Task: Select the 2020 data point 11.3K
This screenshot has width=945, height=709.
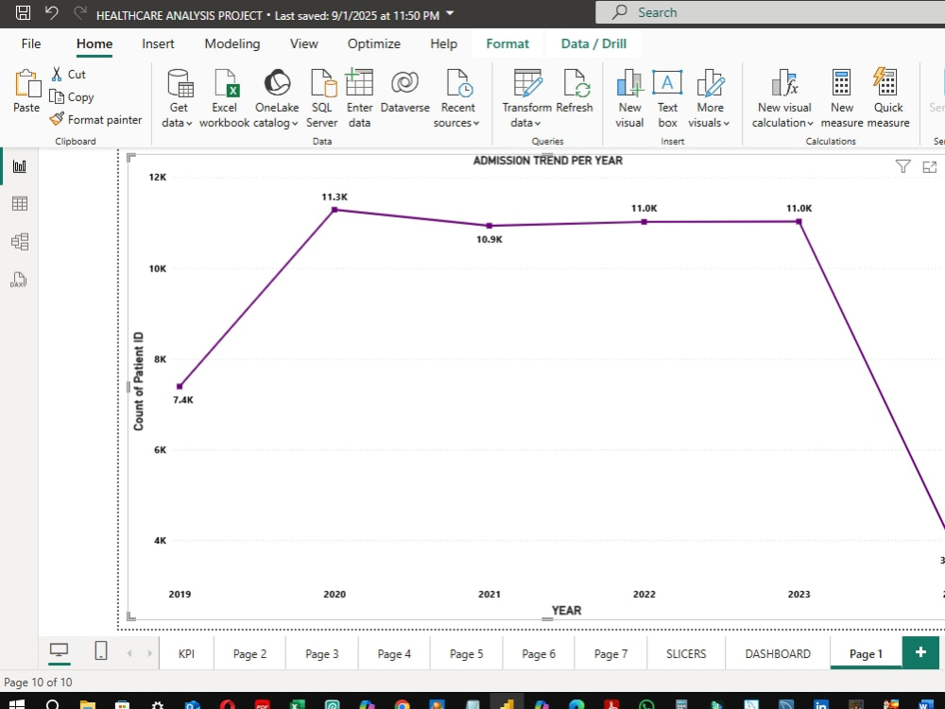Action: (x=335, y=210)
